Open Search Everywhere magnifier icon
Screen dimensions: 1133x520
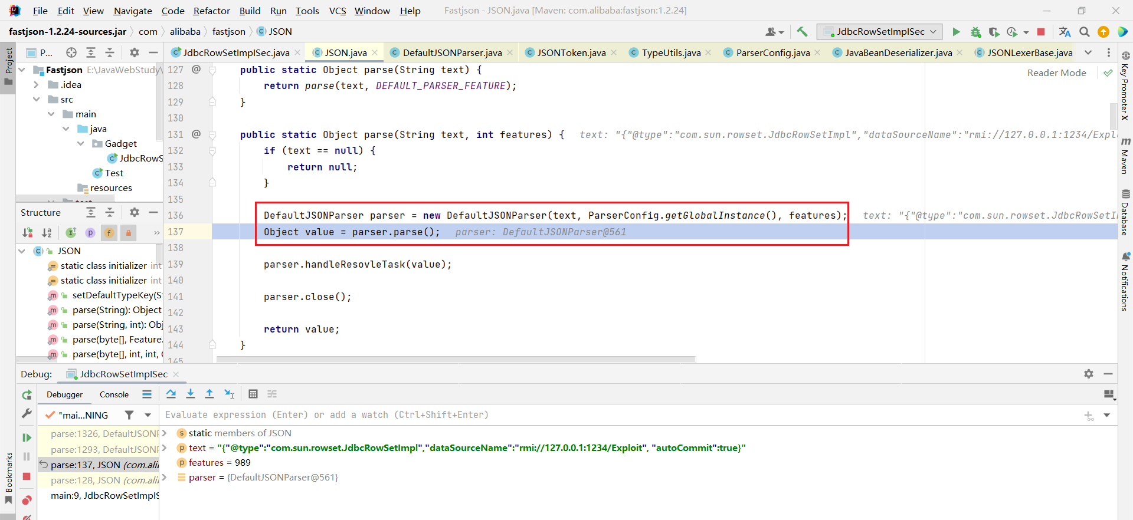(x=1084, y=32)
